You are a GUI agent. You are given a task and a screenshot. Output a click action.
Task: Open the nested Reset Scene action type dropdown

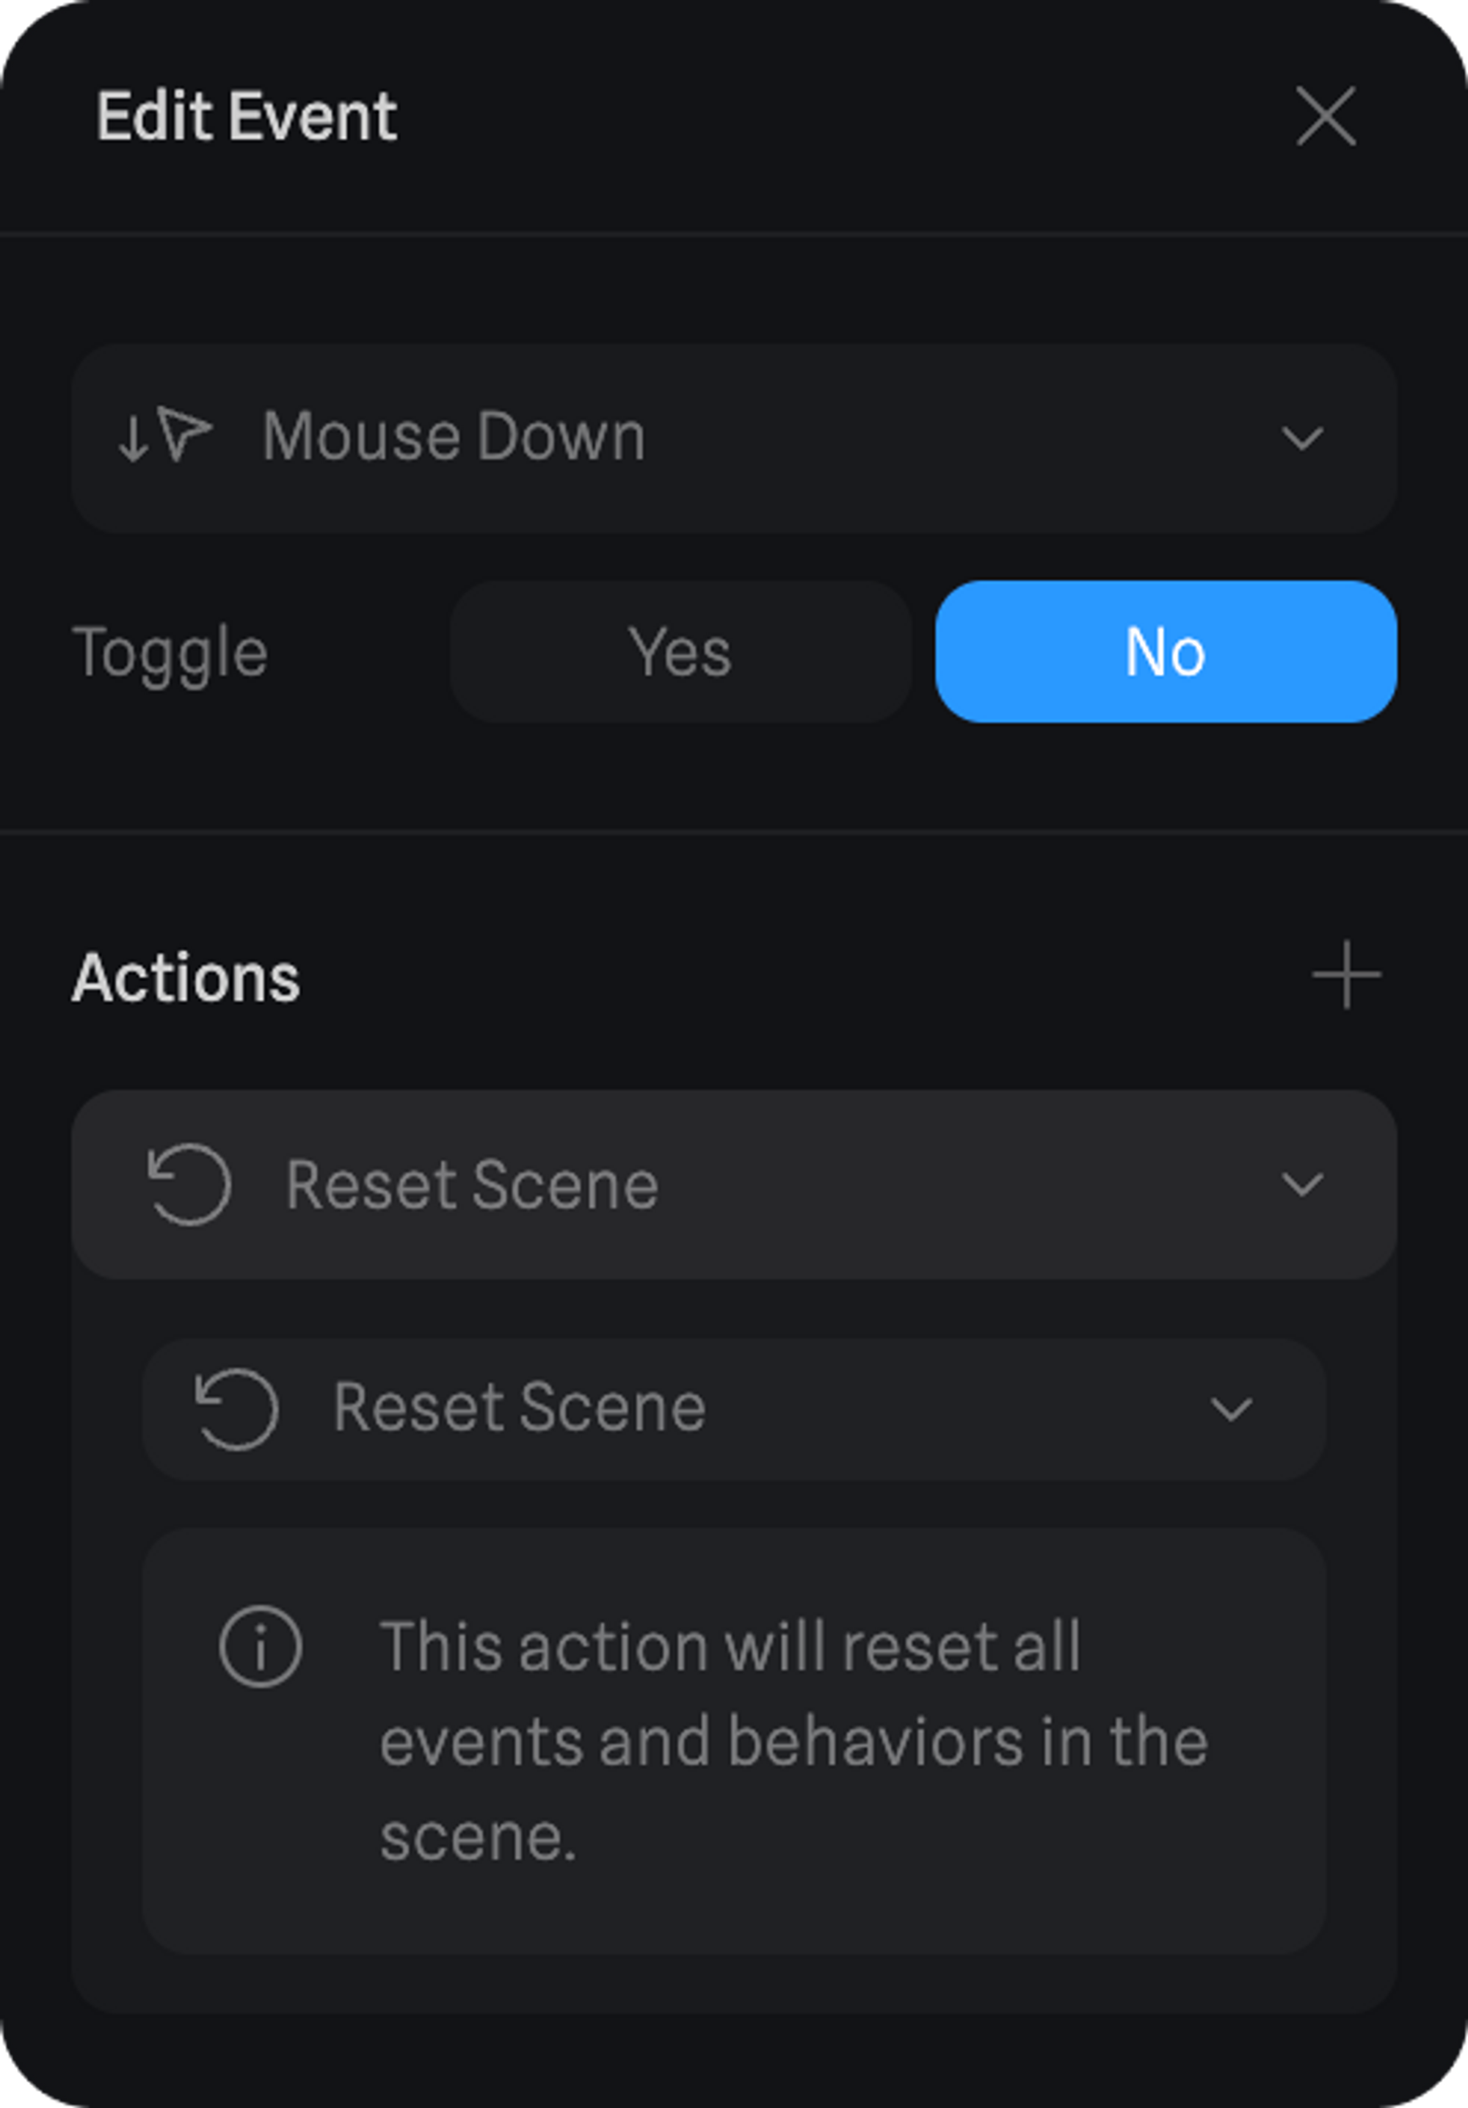(733, 1409)
